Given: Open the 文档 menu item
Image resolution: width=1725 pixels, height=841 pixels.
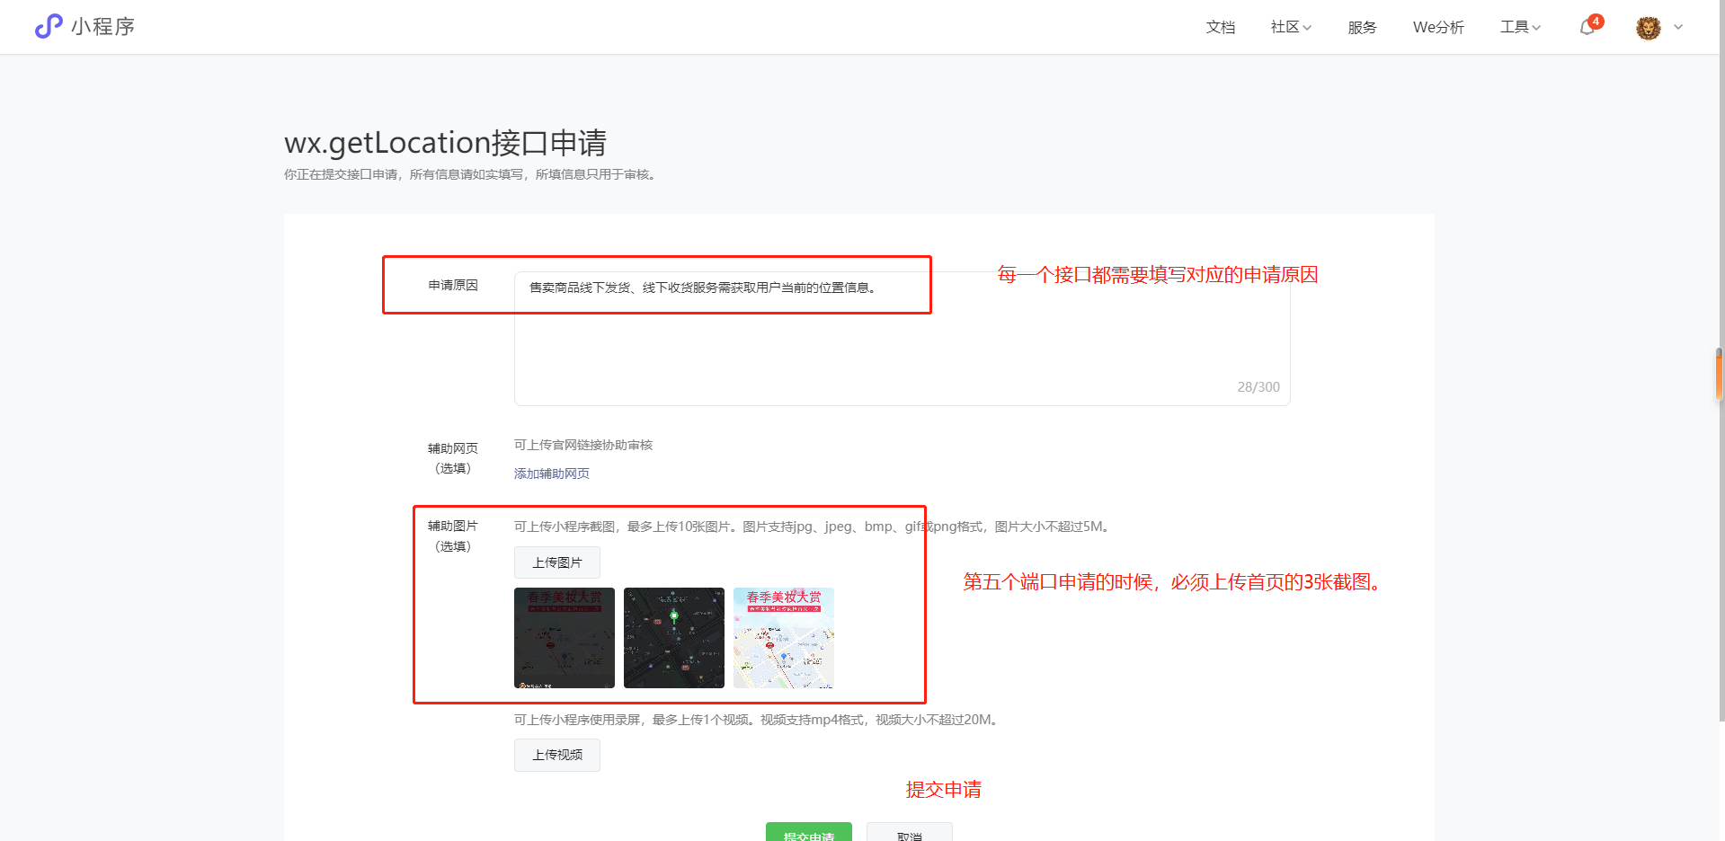Looking at the screenshot, I should click(x=1220, y=27).
